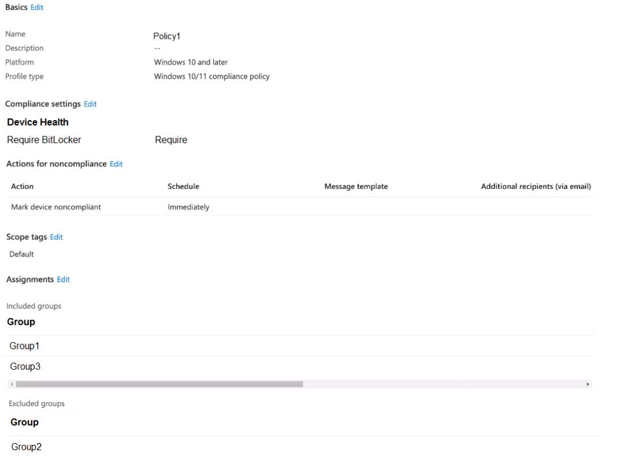Click the horizontal scrollbar thumb
The image size is (617, 457).
(159, 384)
